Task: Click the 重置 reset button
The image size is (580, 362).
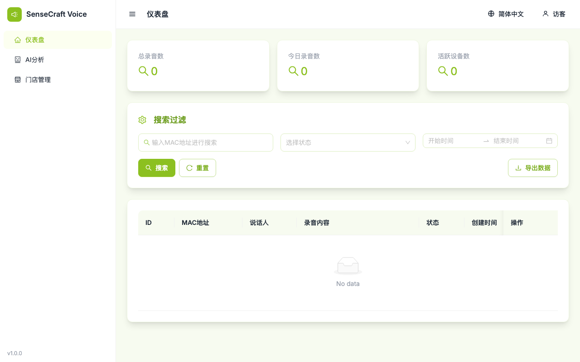Action: click(x=198, y=168)
